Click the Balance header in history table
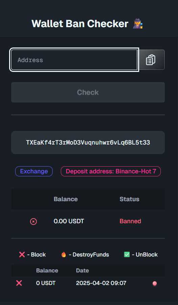Viewport: 178px width, 305px height. click(x=47, y=271)
